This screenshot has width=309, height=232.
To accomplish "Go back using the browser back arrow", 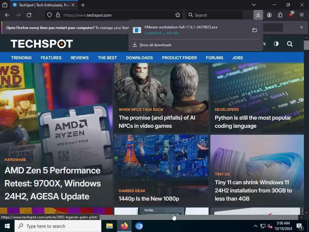I will pos(7,15).
